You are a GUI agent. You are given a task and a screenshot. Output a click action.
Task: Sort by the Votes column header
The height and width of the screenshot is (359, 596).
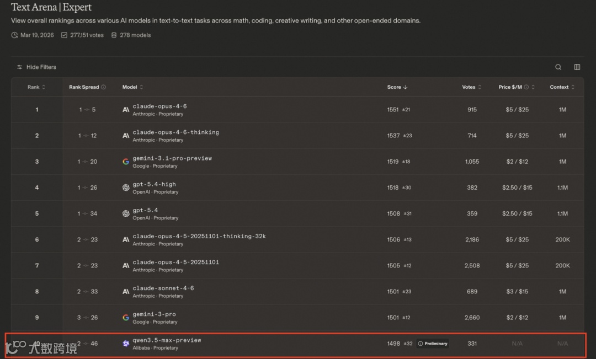pos(472,87)
